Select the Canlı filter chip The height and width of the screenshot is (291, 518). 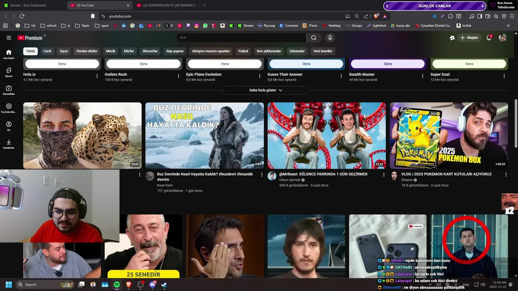point(47,51)
